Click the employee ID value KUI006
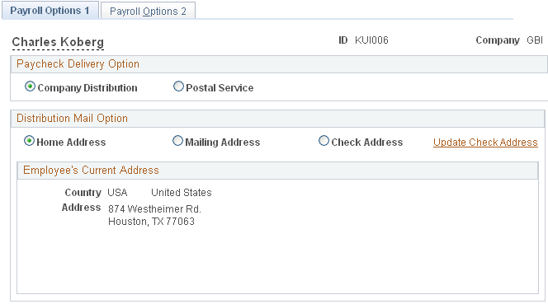548x304 pixels. pyautogui.click(x=371, y=40)
